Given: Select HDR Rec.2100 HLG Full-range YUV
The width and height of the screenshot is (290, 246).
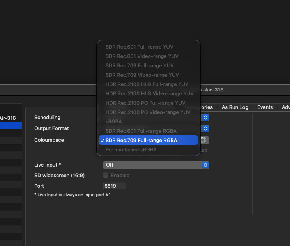Looking at the screenshot, I should coord(147,84).
